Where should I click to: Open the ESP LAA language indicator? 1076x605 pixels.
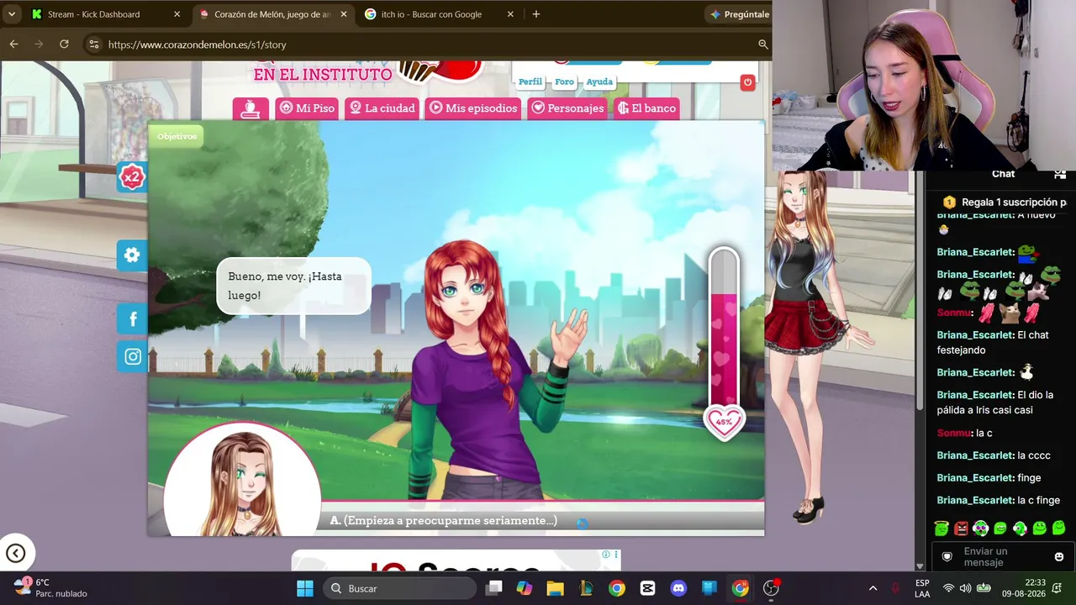[922, 588]
